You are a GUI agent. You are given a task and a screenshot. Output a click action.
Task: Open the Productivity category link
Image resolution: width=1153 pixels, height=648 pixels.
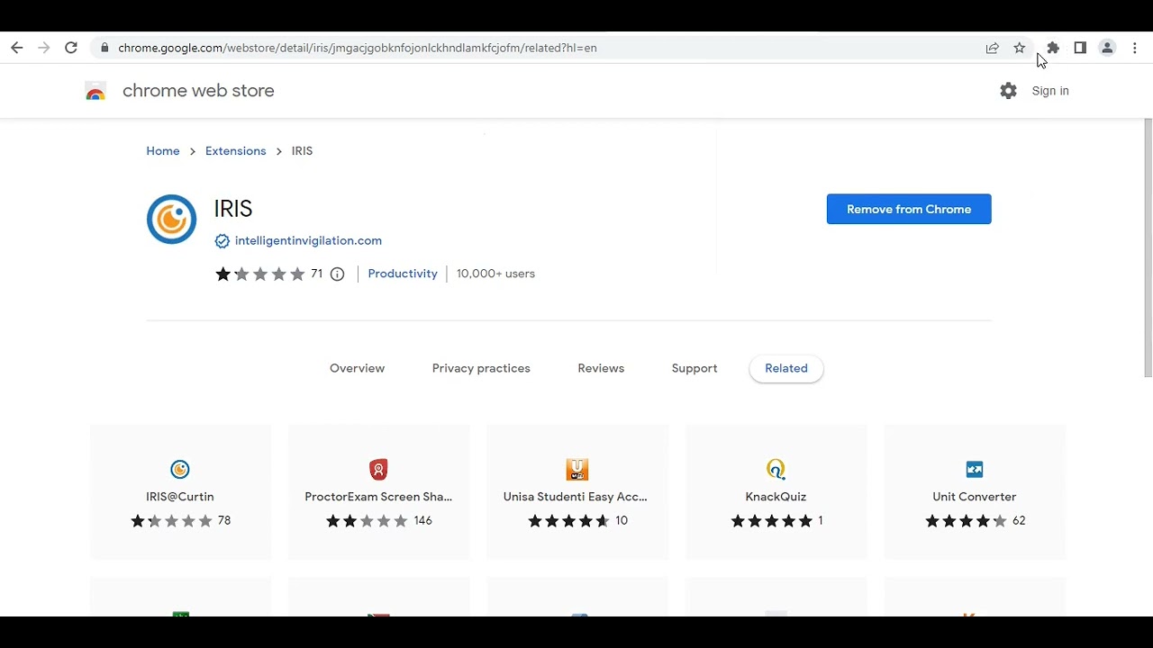point(403,274)
